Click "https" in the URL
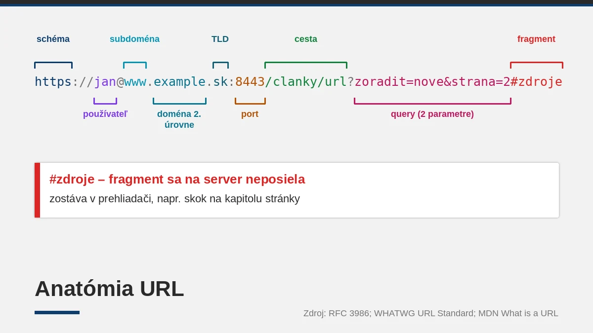Viewport: 593px width, 333px height. 53,82
